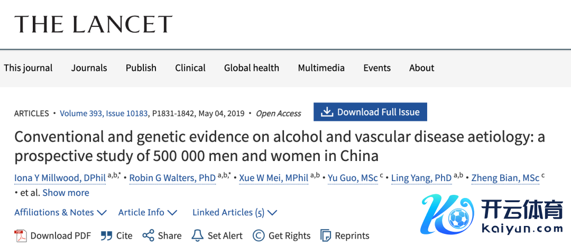Expand Affiliations & Notes section

(x=60, y=212)
